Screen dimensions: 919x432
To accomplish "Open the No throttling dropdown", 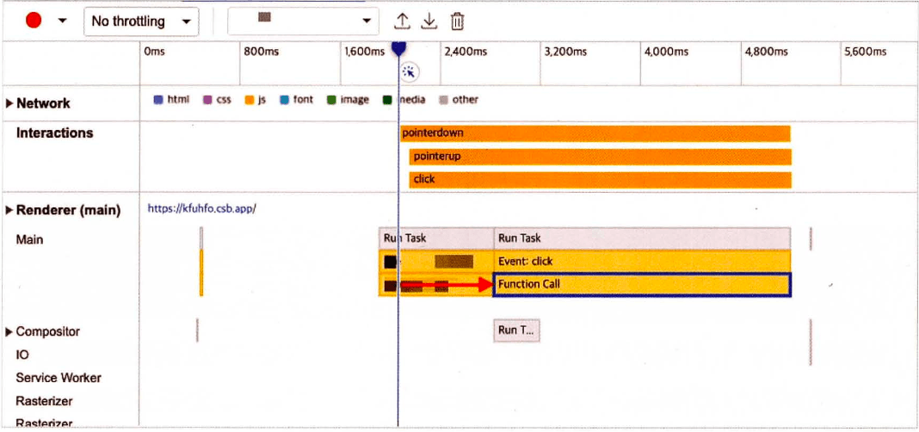I will 140,22.
